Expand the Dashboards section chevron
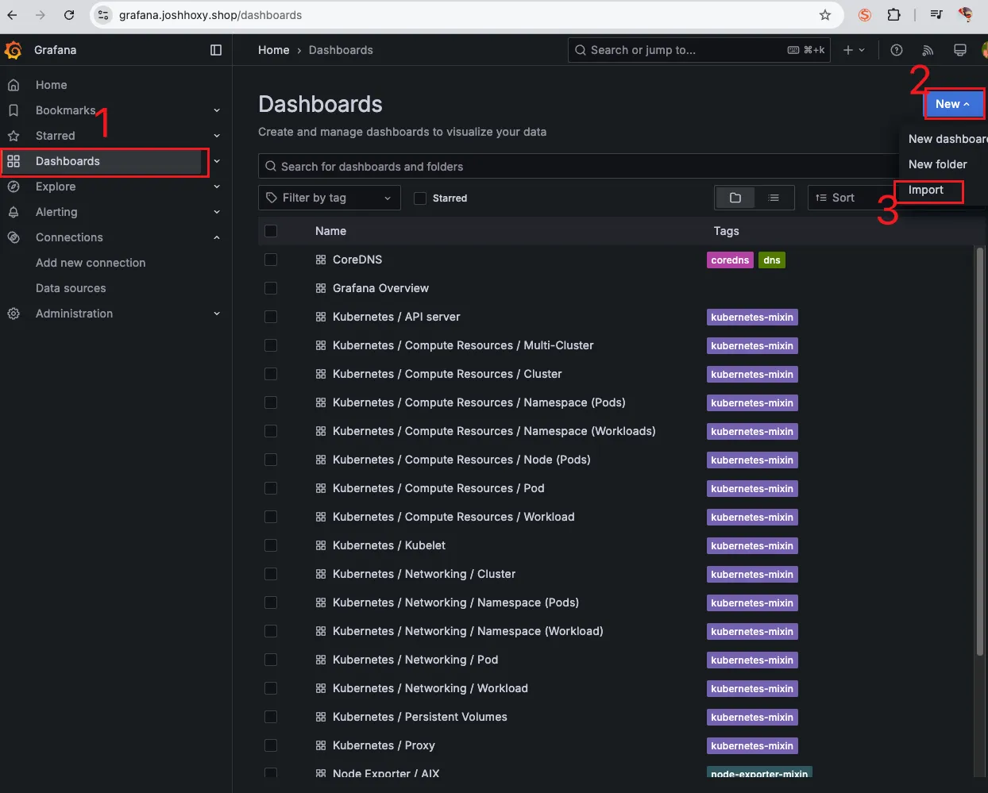This screenshot has width=988, height=793. point(217,161)
